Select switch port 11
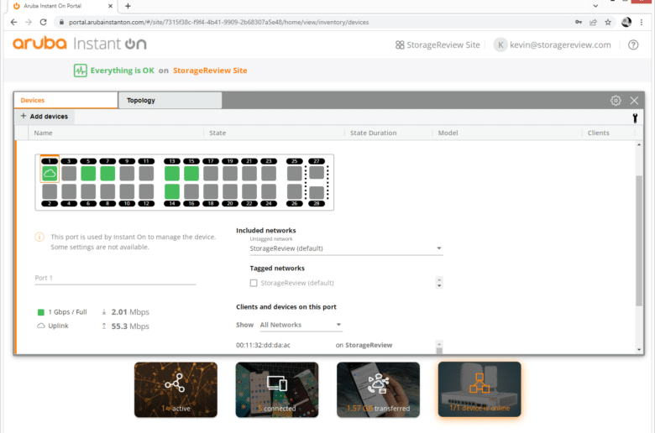655x433 pixels. (x=146, y=173)
